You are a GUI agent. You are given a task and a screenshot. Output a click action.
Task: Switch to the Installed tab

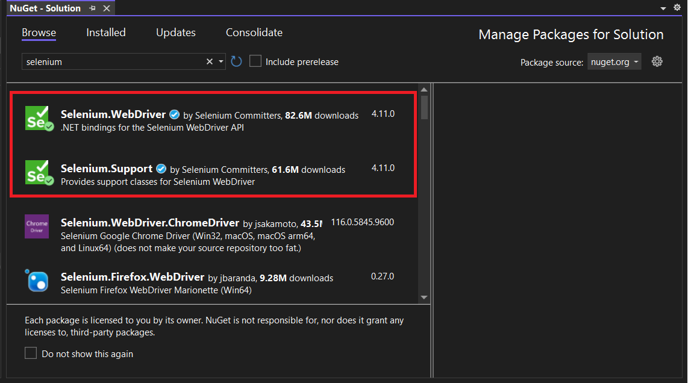click(106, 33)
